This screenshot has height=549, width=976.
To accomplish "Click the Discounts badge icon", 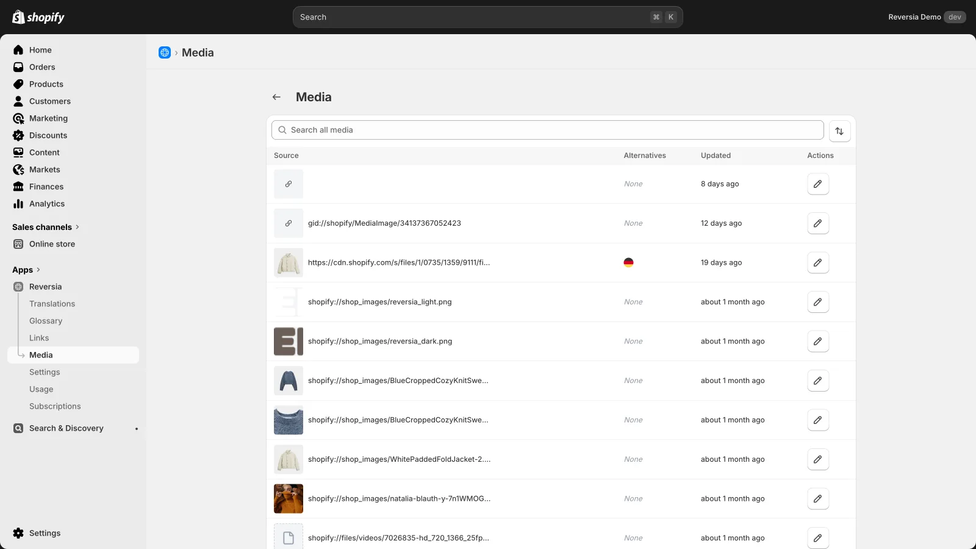I will tap(18, 135).
